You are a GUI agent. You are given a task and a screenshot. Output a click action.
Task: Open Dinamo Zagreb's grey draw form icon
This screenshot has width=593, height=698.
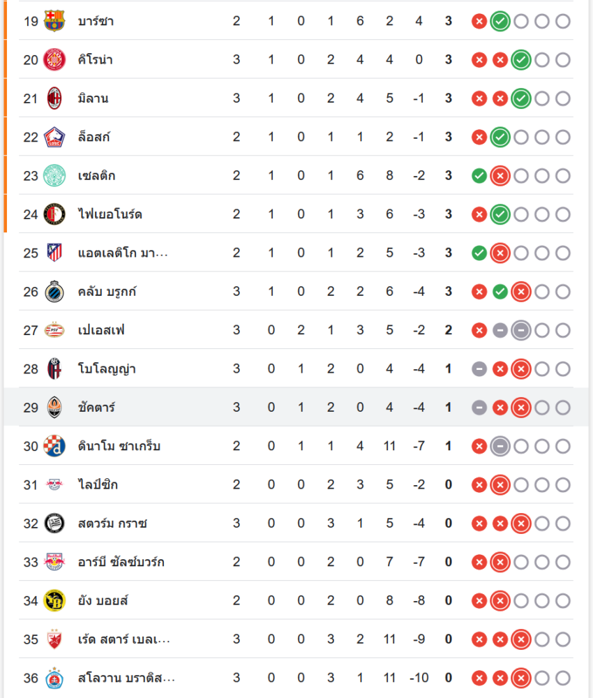point(500,446)
